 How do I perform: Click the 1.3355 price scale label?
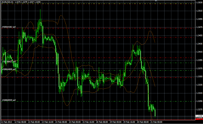(200, 76)
